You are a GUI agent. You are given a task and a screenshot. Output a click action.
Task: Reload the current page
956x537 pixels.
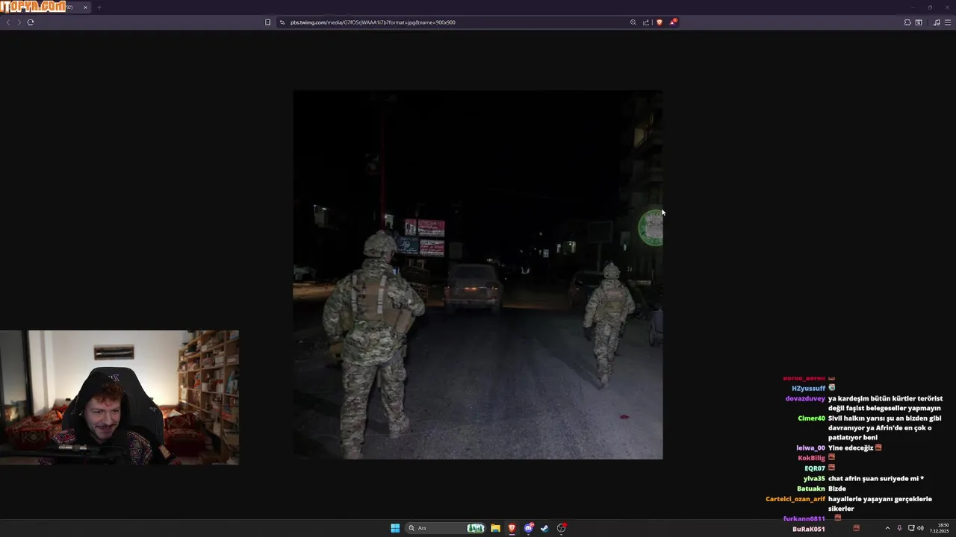[x=31, y=22]
